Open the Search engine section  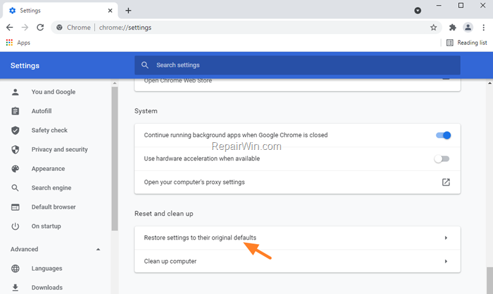pyautogui.click(x=51, y=188)
